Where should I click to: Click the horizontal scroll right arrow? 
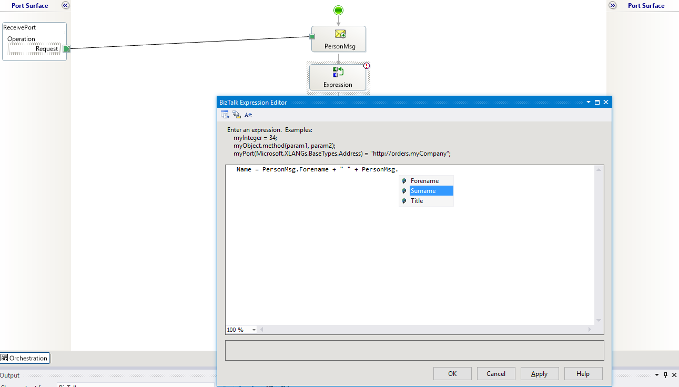point(590,330)
